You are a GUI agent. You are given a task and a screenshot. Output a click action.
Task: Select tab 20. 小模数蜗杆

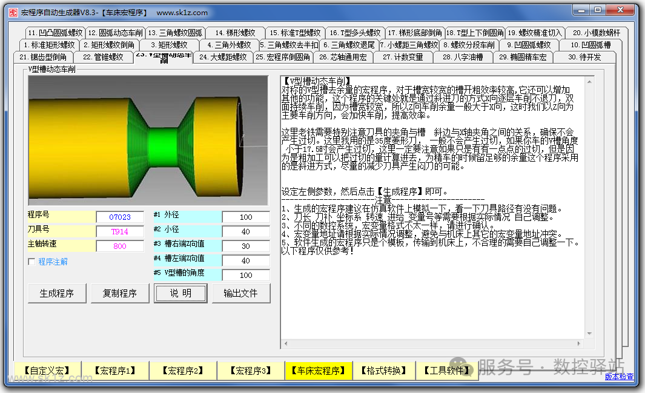point(597,33)
